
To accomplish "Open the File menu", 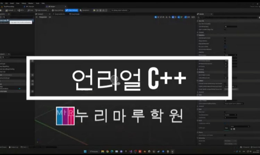I will pos(2,3).
